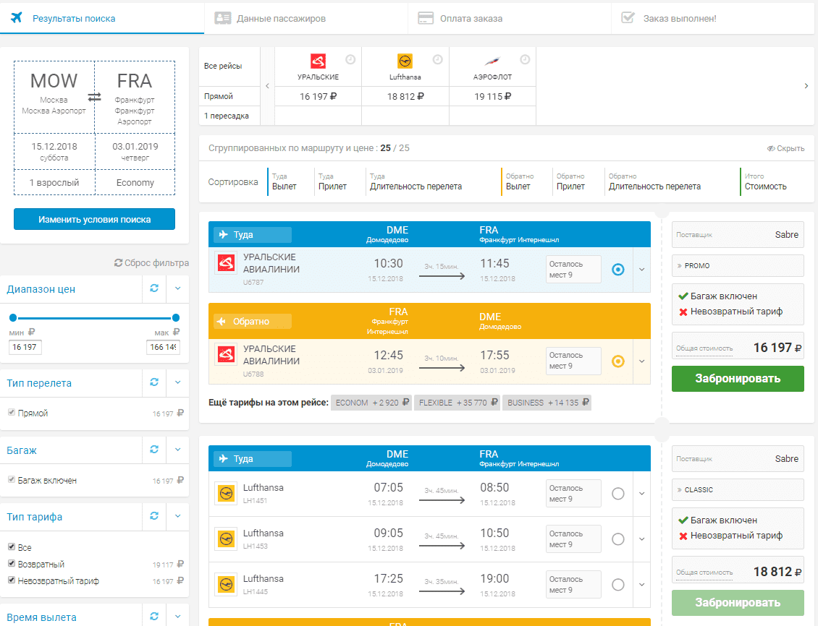The width and height of the screenshot is (818, 626).
Task: Expand details of Lufthansa flight LH1453
Action: (x=641, y=539)
